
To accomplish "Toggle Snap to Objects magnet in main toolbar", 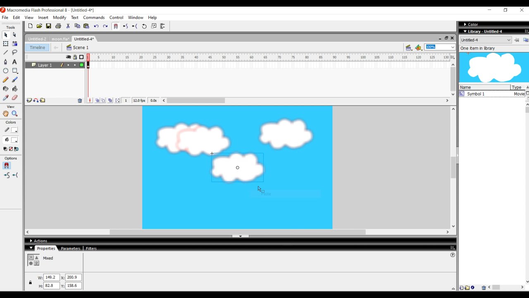I will point(116,26).
